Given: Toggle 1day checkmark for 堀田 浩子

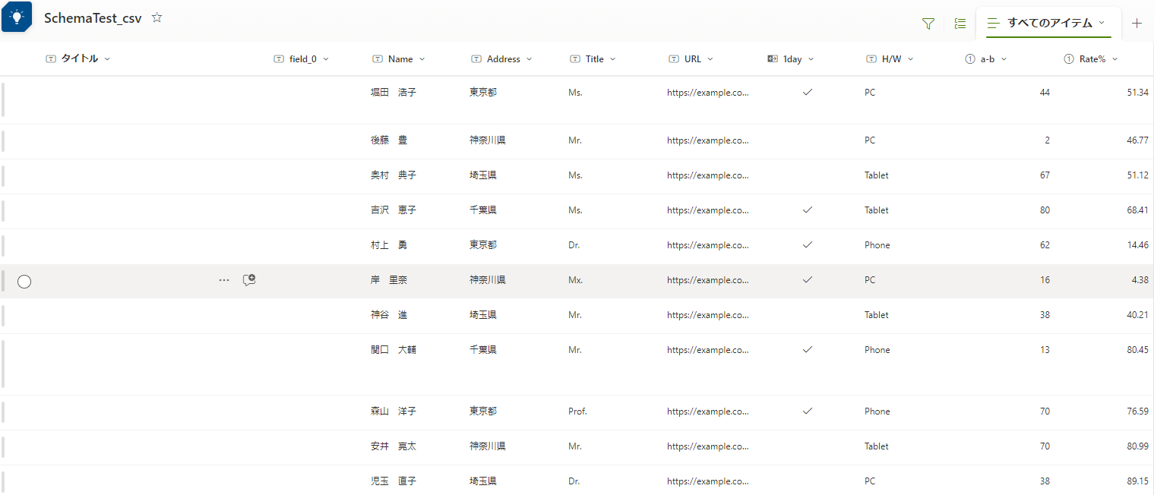Looking at the screenshot, I should click(x=808, y=92).
